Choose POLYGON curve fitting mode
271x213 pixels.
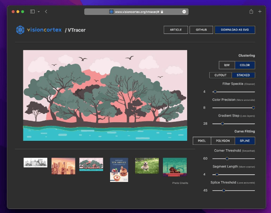pyautogui.click(x=223, y=141)
